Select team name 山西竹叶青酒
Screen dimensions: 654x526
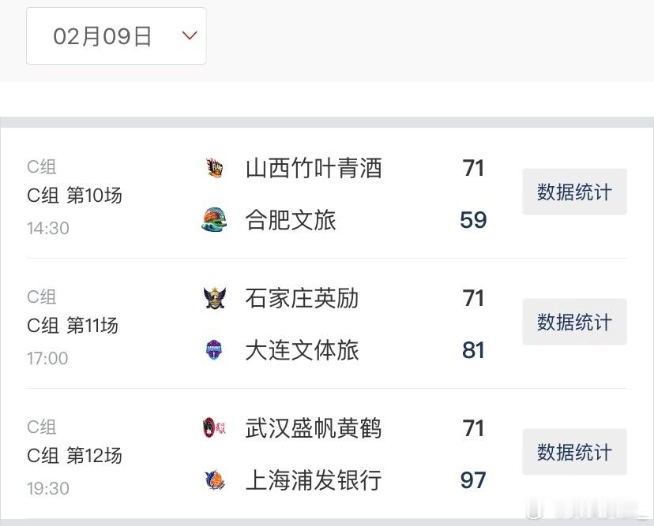[314, 168]
